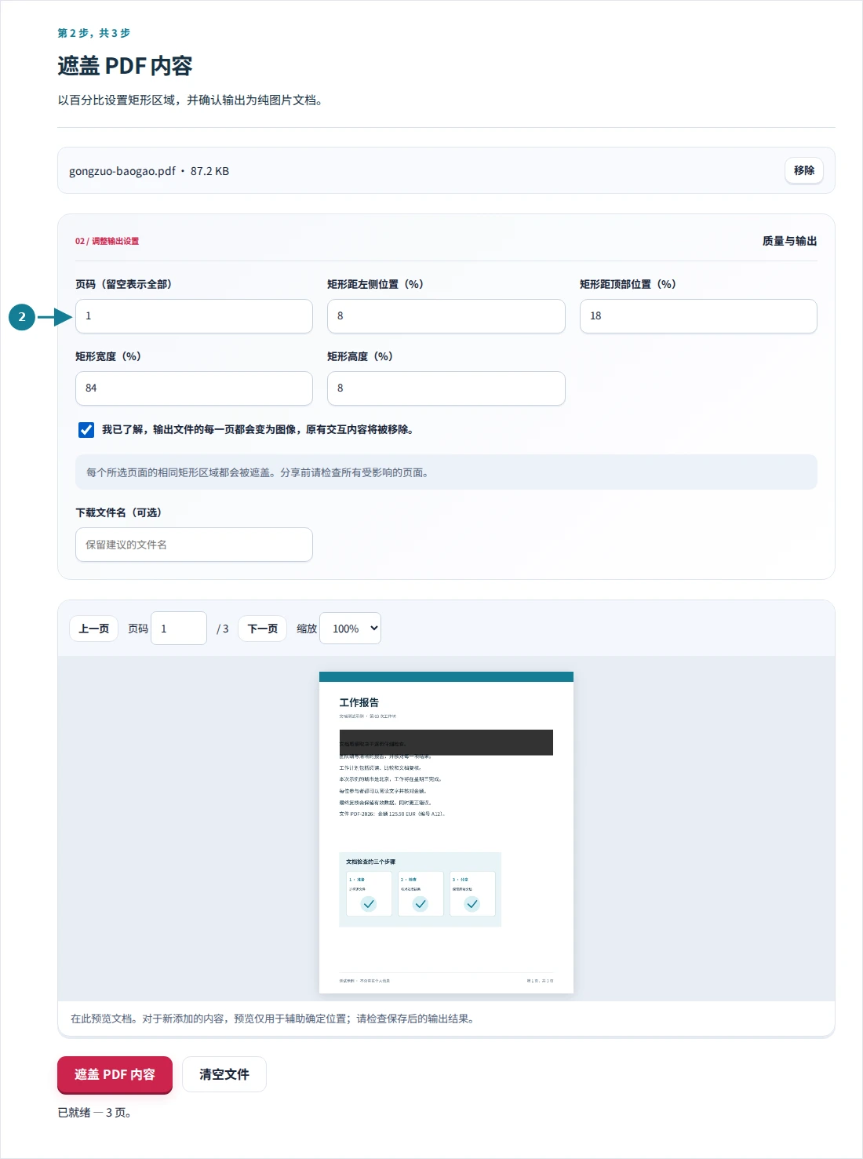This screenshot has width=863, height=1159.
Task: Click the 下载文件名（可选） text field
Action: 194,545
